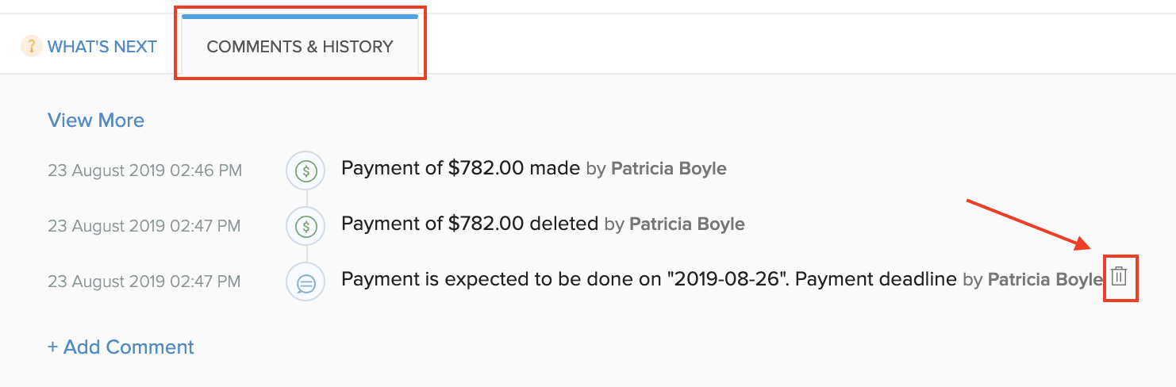Select the Comments & History tab
1176x387 pixels.
pyautogui.click(x=300, y=47)
